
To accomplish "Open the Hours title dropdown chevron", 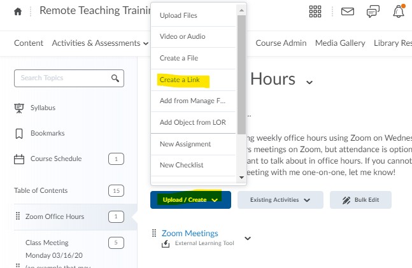I will click(x=309, y=81).
